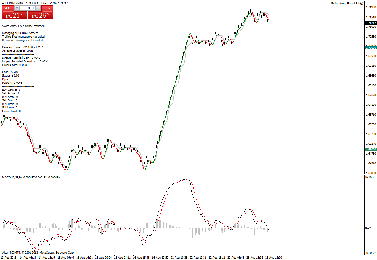
Task: Click the '22 Aug 10:36' time axis label
Action: tap(179, 258)
